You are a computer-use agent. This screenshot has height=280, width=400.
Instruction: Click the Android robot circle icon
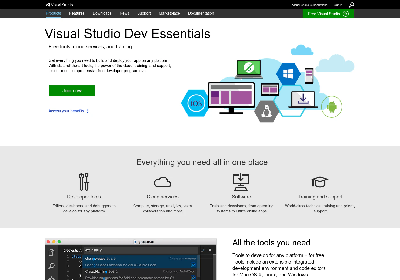pyautogui.click(x=332, y=107)
